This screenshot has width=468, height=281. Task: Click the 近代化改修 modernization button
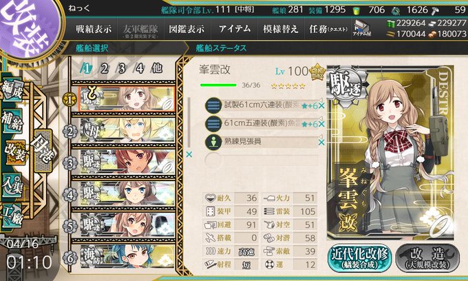coord(360,258)
